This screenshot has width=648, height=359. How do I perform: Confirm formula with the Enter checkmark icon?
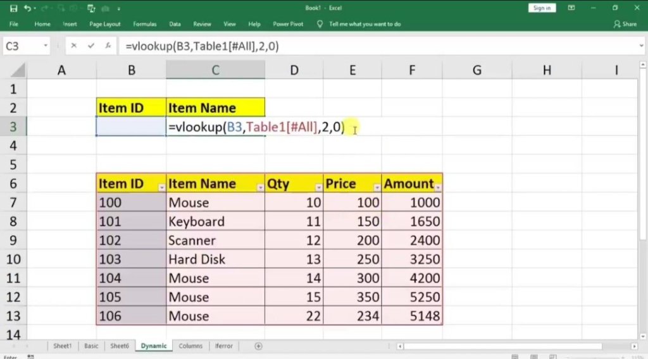click(91, 46)
